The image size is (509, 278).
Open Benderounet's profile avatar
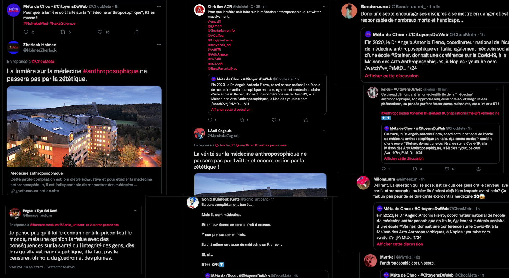(349, 11)
